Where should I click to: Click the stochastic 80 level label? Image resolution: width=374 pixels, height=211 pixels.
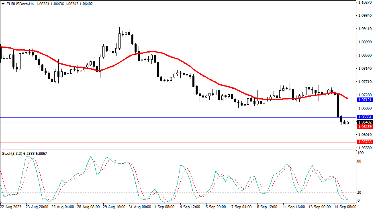coord(360,161)
